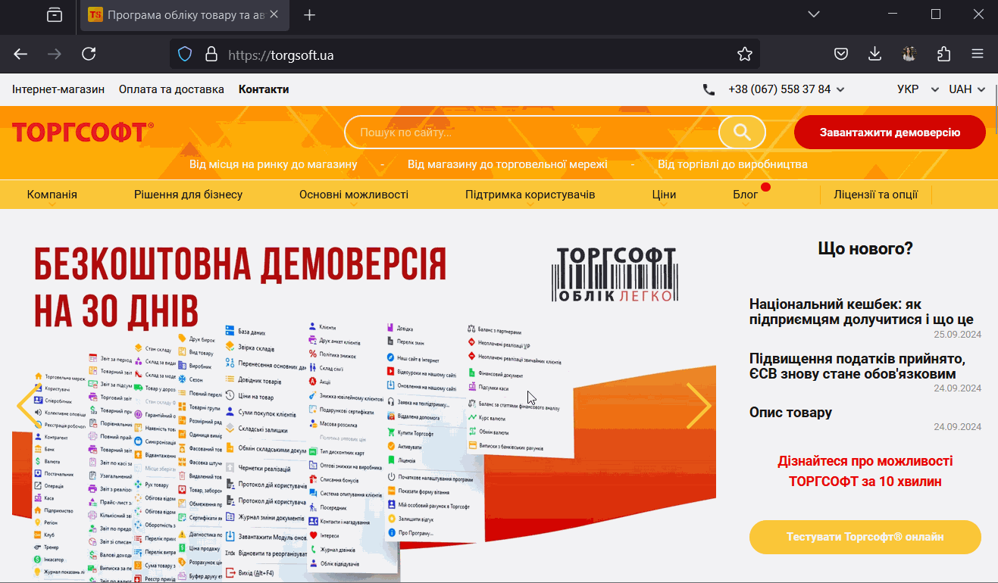Expand the phone number dropdown chevron
This screenshot has width=998, height=583.
point(841,89)
